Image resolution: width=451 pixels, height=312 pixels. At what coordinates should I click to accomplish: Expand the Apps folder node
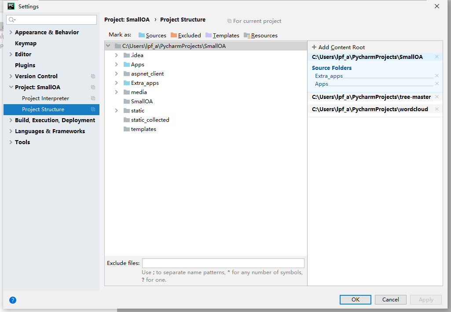pos(117,64)
